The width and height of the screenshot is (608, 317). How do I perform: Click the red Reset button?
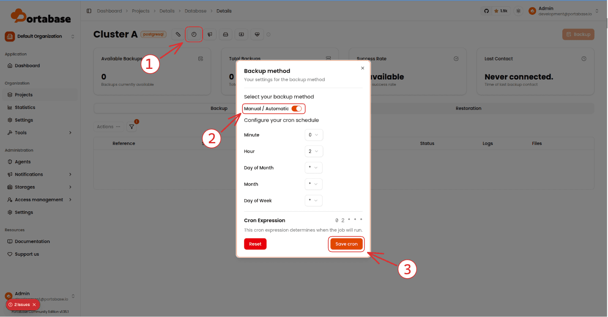[x=255, y=244]
